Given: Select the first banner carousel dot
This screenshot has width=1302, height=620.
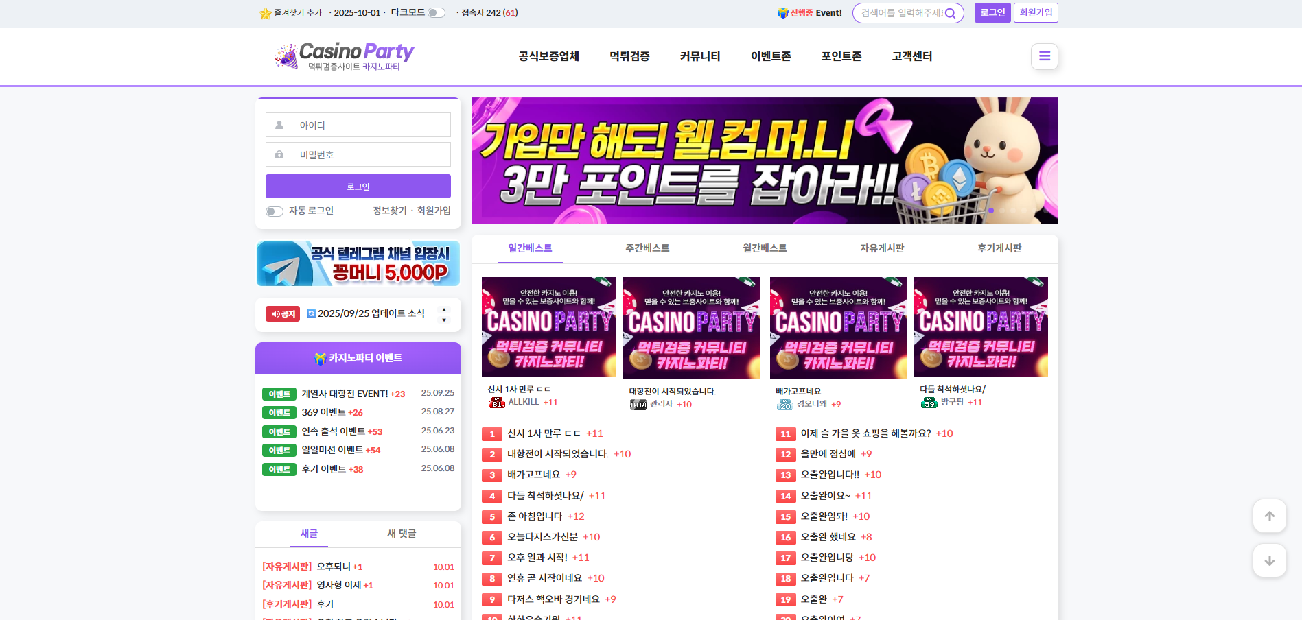Looking at the screenshot, I should [990, 211].
